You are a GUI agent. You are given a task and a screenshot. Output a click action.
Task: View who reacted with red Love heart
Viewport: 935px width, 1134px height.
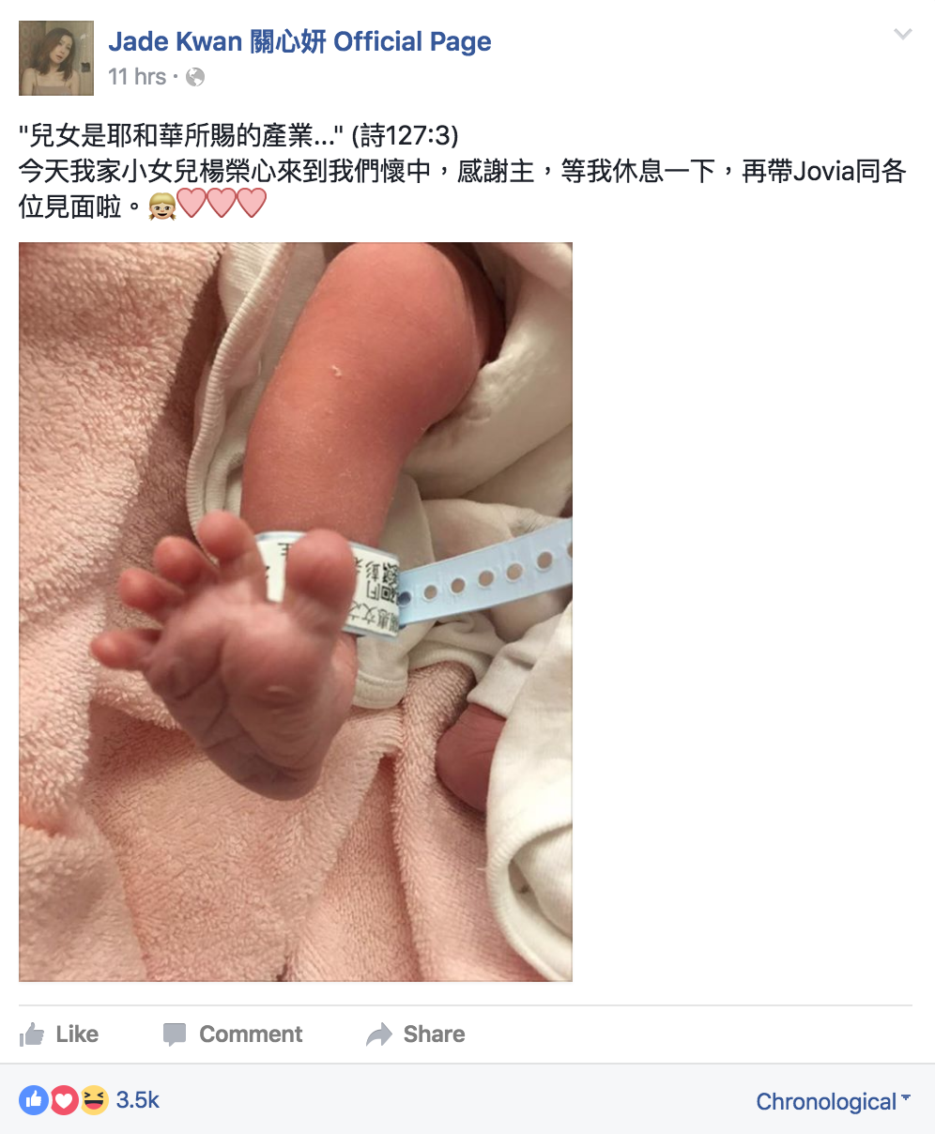(x=63, y=1100)
